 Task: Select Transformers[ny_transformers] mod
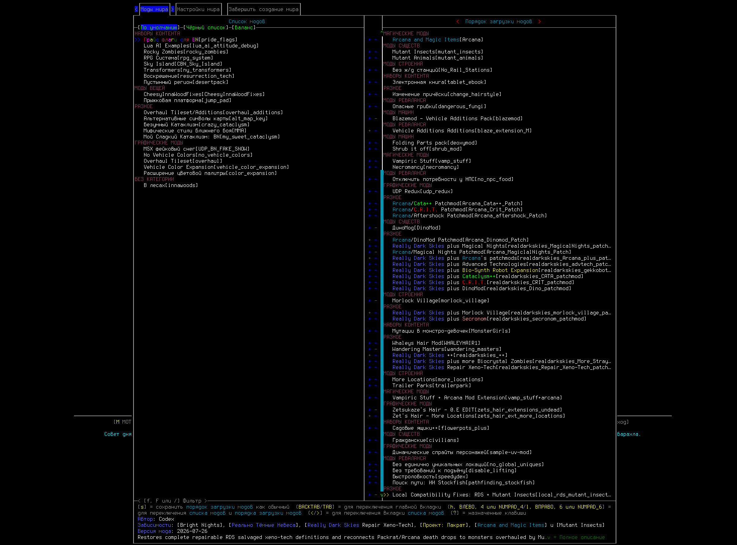pyautogui.click(x=188, y=70)
